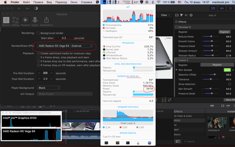Select the Playback preferences pane
The width and height of the screenshot is (235, 147).
25,21
